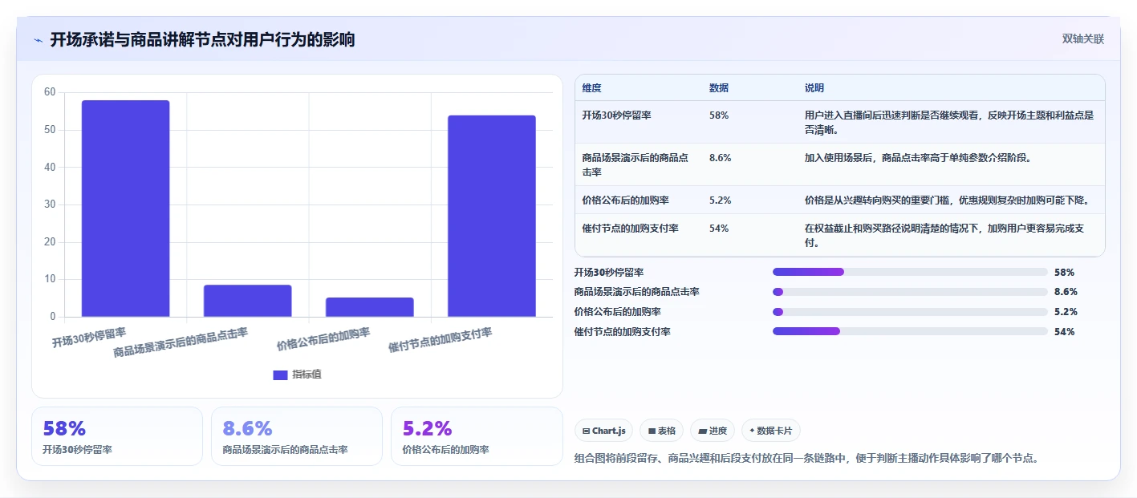1137x498 pixels.
Task: Click the 开场30秒停留率 progress bar
Action: click(x=910, y=272)
